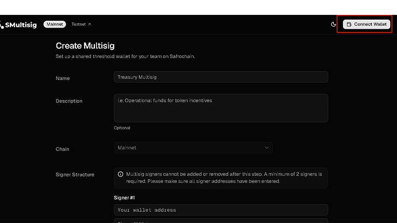Open the SMultisig logo home link
397x223 pixels.
[18, 25]
